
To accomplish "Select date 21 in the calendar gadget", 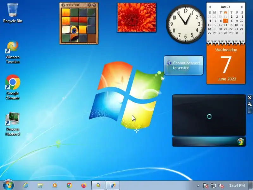I will point(225,29).
